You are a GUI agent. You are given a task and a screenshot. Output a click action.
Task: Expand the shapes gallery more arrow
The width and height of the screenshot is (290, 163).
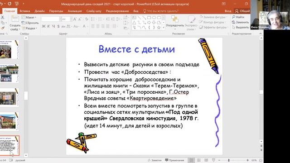click(164, 28)
